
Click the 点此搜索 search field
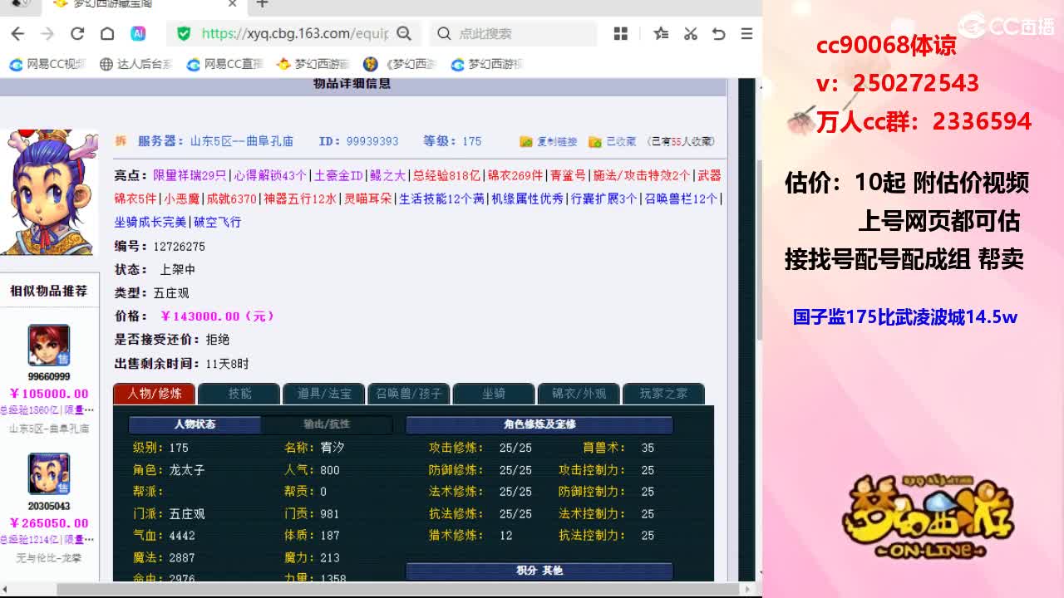pos(514,33)
